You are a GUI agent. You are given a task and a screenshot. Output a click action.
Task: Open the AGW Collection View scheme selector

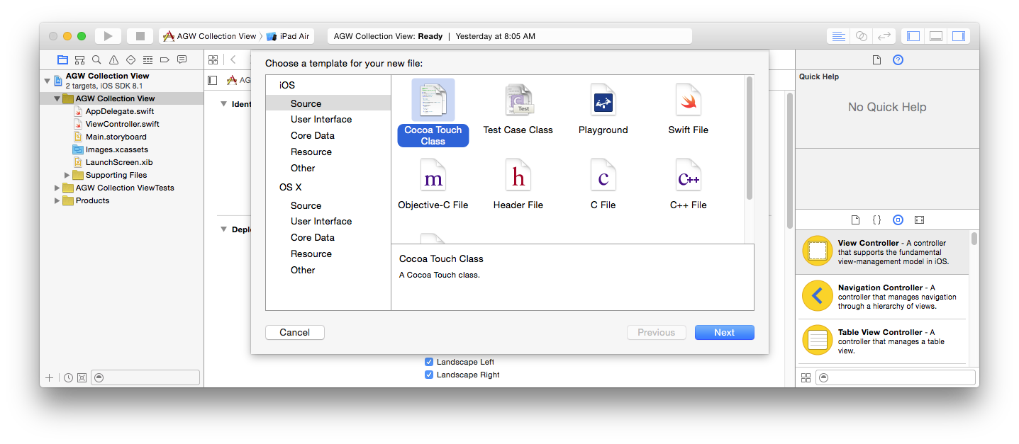210,36
